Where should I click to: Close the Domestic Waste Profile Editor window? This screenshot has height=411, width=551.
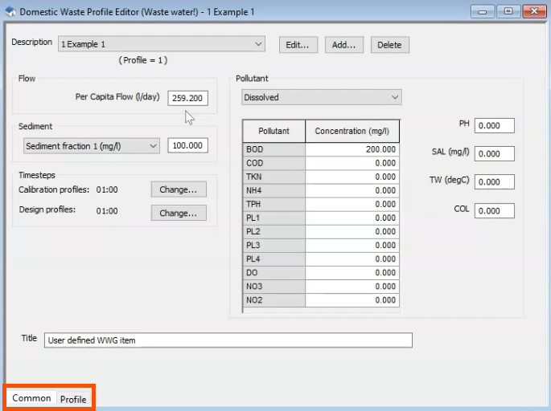(534, 11)
